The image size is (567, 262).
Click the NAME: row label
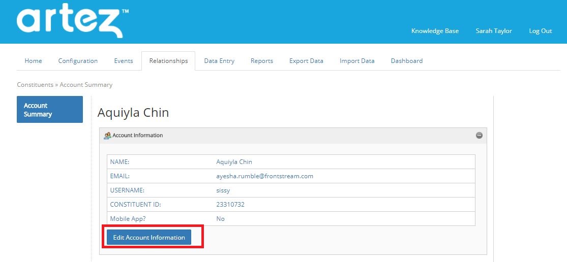120,162
